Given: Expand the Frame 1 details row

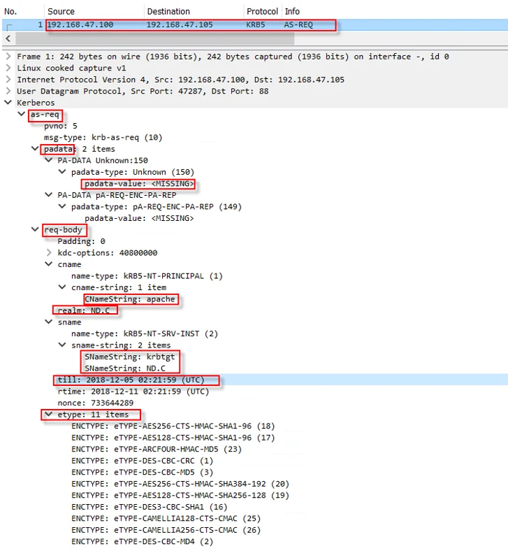Looking at the screenshot, I should coord(8,57).
